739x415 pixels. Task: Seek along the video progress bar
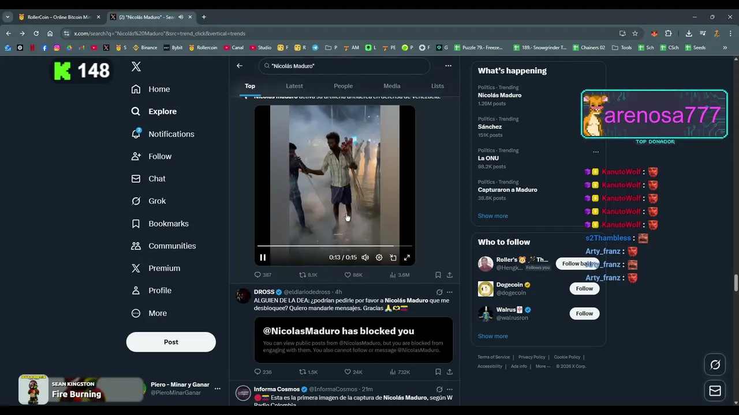[x=334, y=246]
